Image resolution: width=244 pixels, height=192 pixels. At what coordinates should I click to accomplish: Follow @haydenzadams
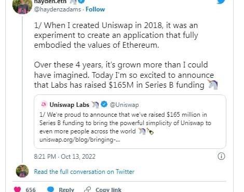[x=95, y=9]
